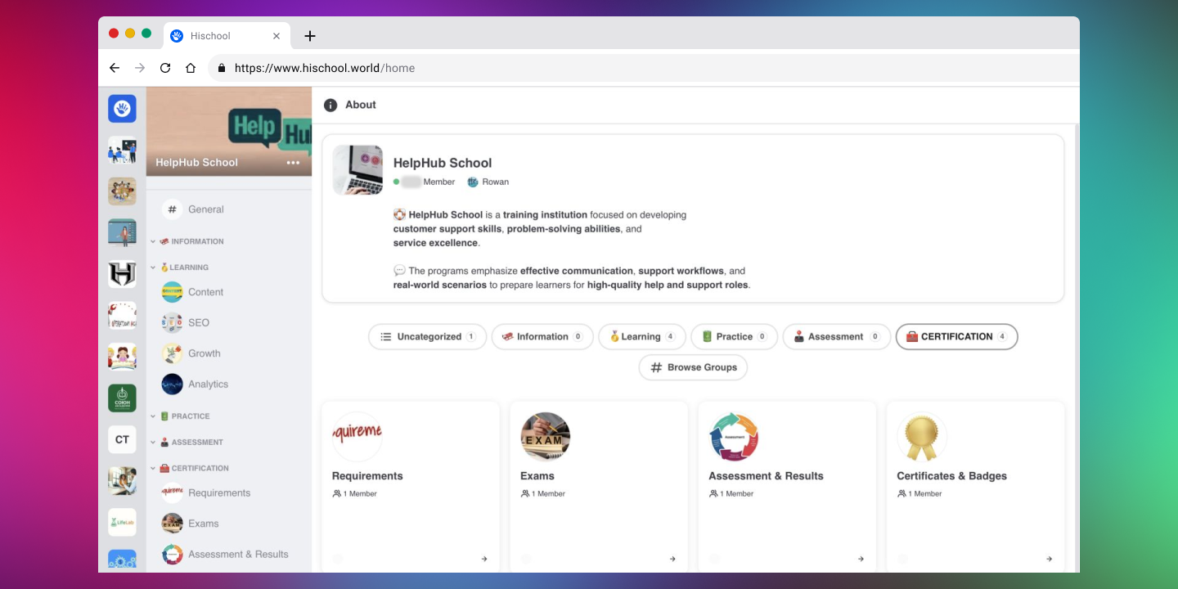Click the Certificates & Badges gold ribbon image

coord(922,437)
